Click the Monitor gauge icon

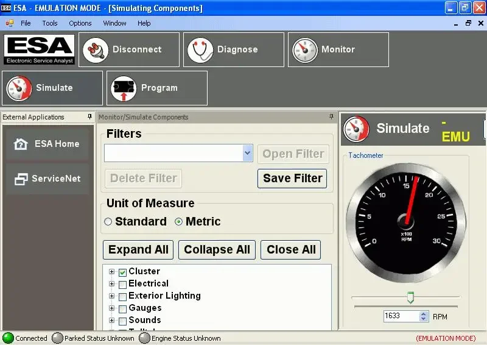pyautogui.click(x=304, y=50)
